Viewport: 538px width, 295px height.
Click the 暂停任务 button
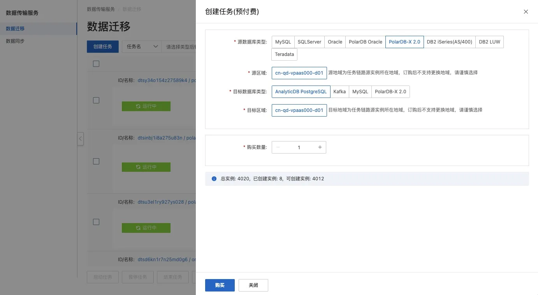point(138,277)
